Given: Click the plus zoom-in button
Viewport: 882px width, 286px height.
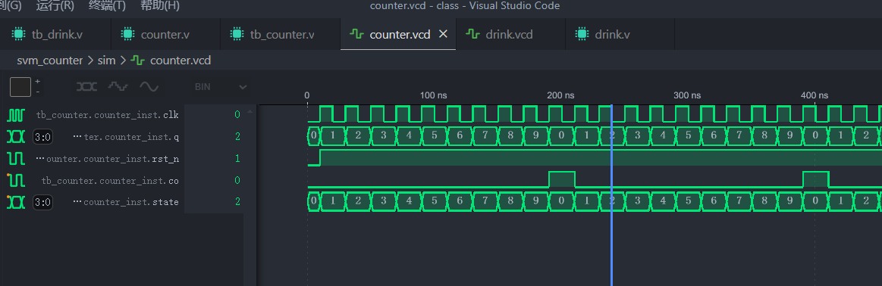Looking at the screenshot, I should click(x=38, y=82).
